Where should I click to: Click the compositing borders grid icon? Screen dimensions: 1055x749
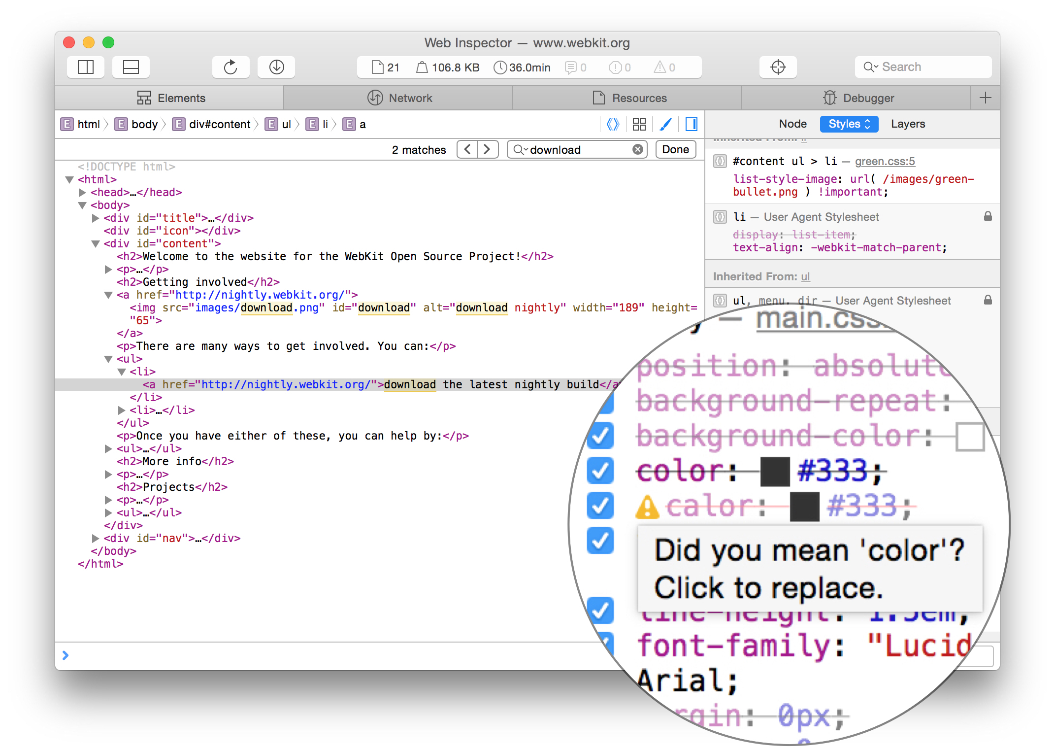(639, 124)
